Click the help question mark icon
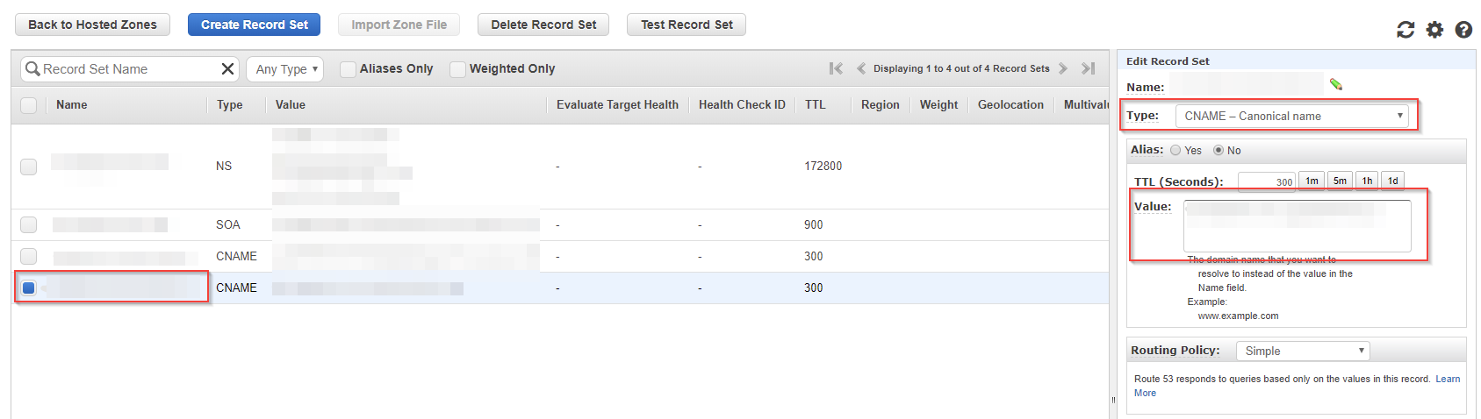 1463,30
